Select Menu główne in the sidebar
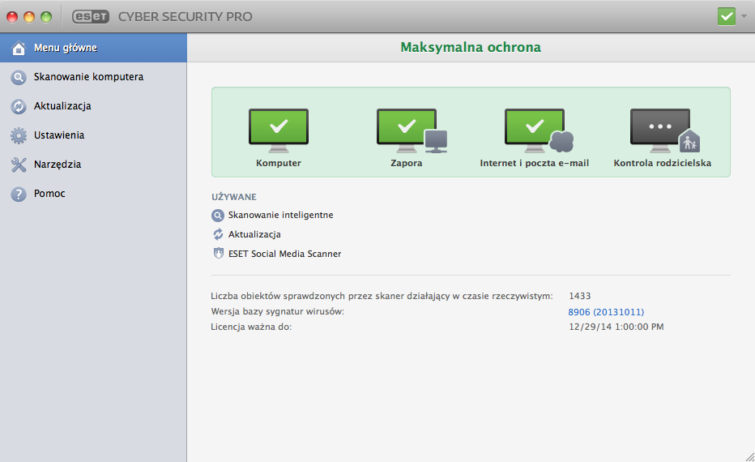 [x=93, y=48]
